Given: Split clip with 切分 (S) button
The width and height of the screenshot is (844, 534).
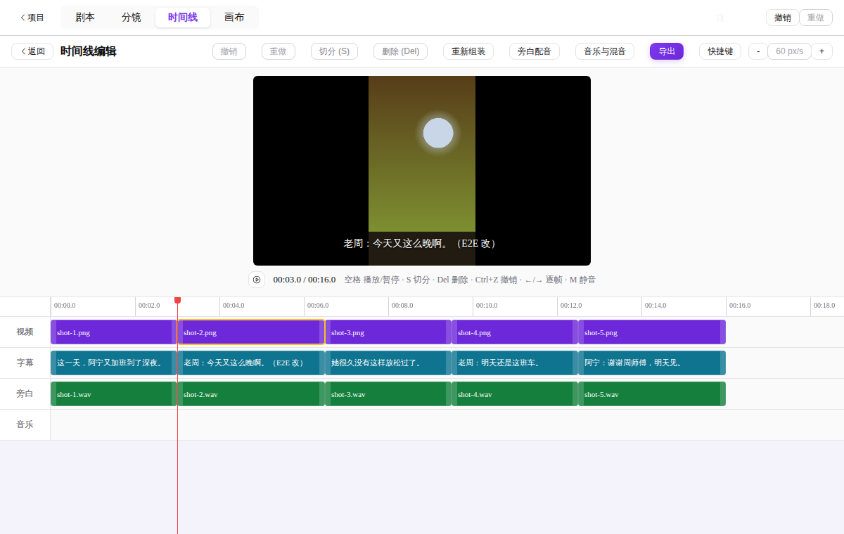Looking at the screenshot, I should (334, 51).
